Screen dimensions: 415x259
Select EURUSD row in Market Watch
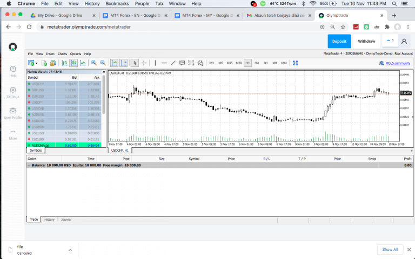click(64, 96)
